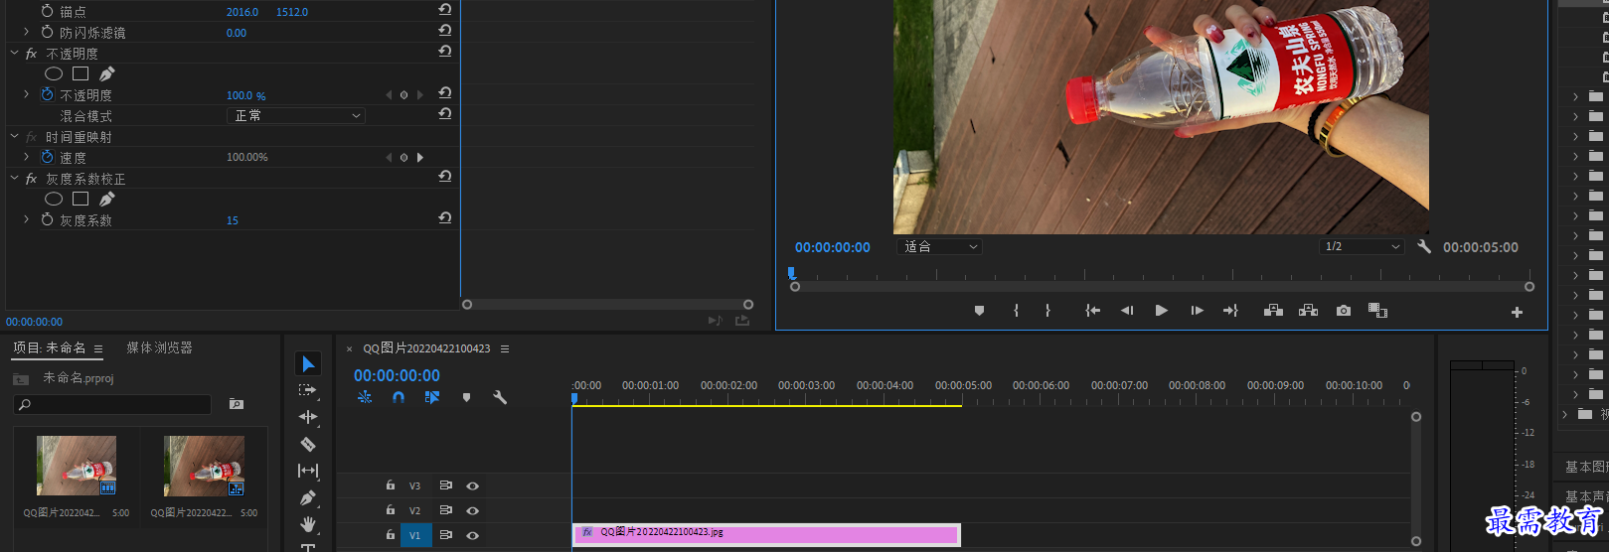1609x552 pixels.
Task: Switch to 媒体浏览器 tab
Action: pos(159,347)
